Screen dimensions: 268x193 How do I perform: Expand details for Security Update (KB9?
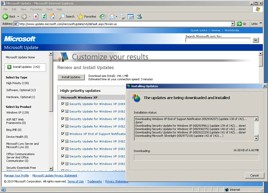coord(67,104)
